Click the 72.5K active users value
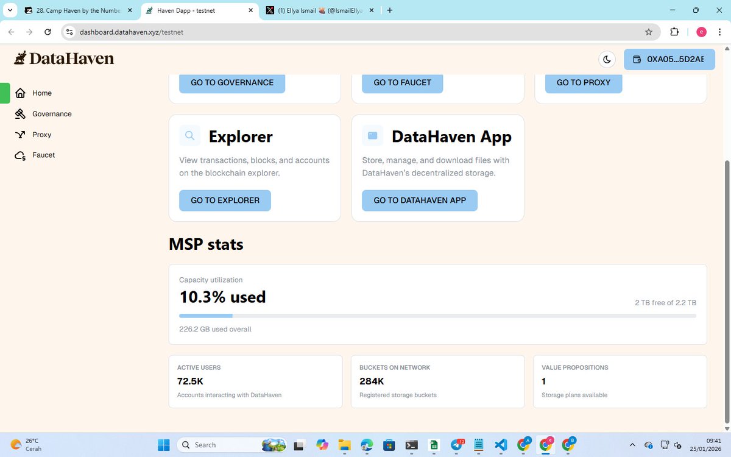Viewport: 731px width, 457px height. coord(190,381)
